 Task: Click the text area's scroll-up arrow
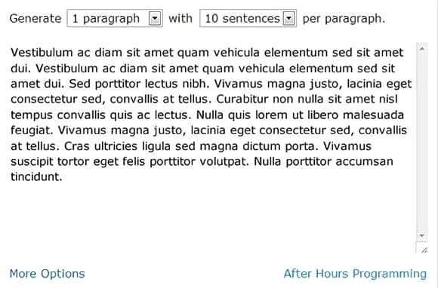click(x=422, y=49)
